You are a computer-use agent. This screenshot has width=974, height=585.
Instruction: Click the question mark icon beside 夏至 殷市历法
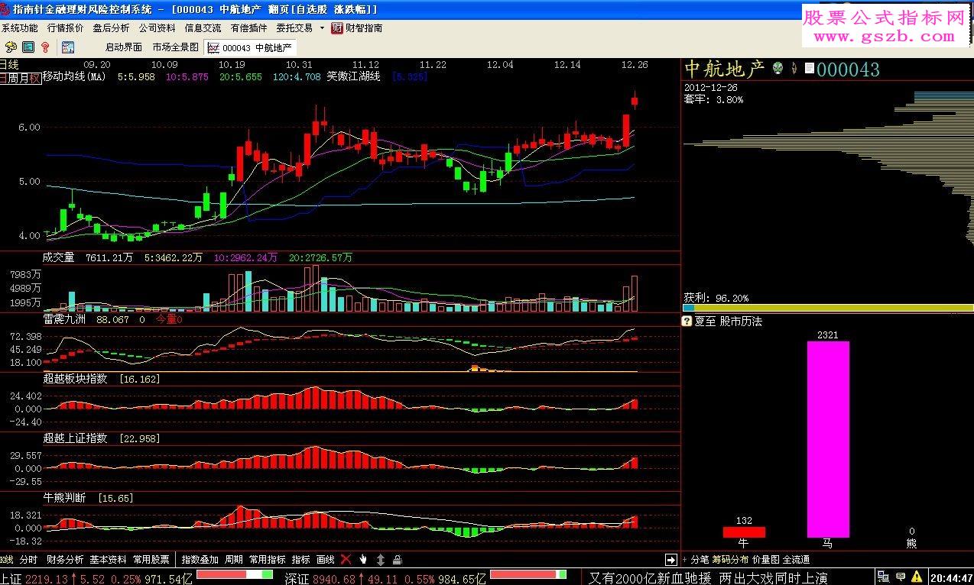click(x=687, y=322)
